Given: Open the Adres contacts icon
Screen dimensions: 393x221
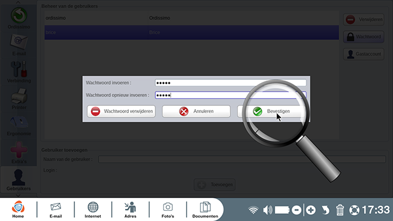Looking at the screenshot, I should pos(131,209).
